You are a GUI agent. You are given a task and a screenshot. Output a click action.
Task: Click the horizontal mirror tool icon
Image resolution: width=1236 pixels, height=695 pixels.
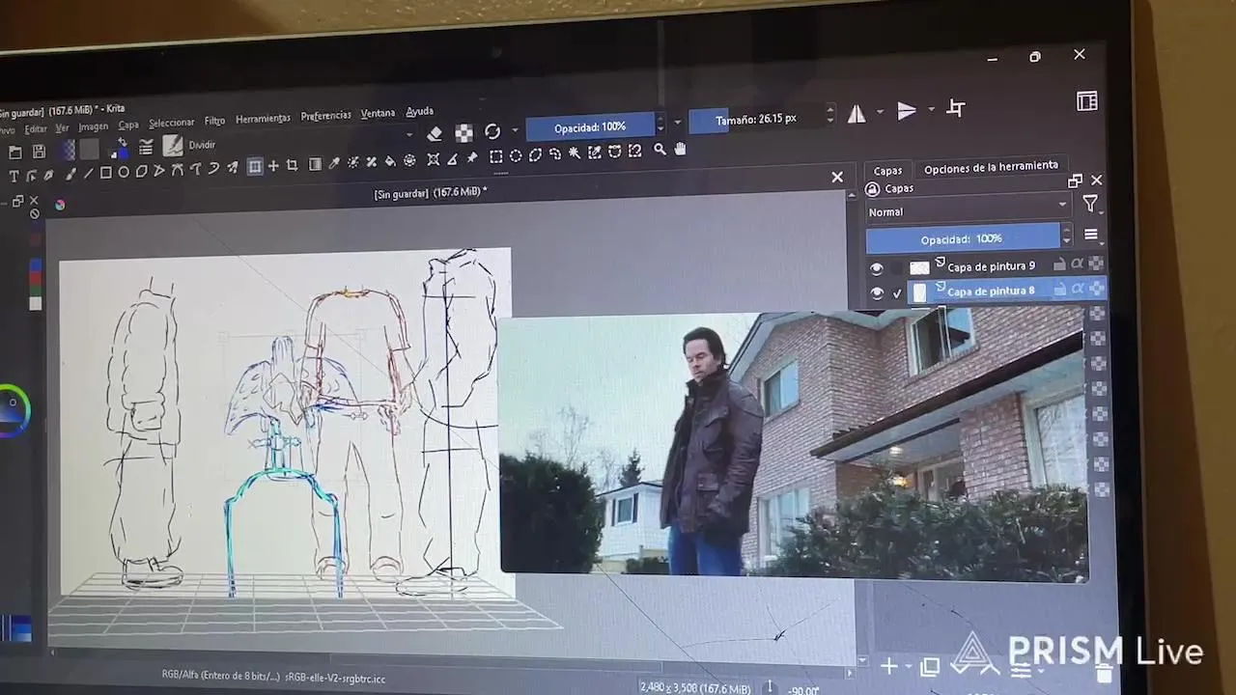(x=857, y=114)
